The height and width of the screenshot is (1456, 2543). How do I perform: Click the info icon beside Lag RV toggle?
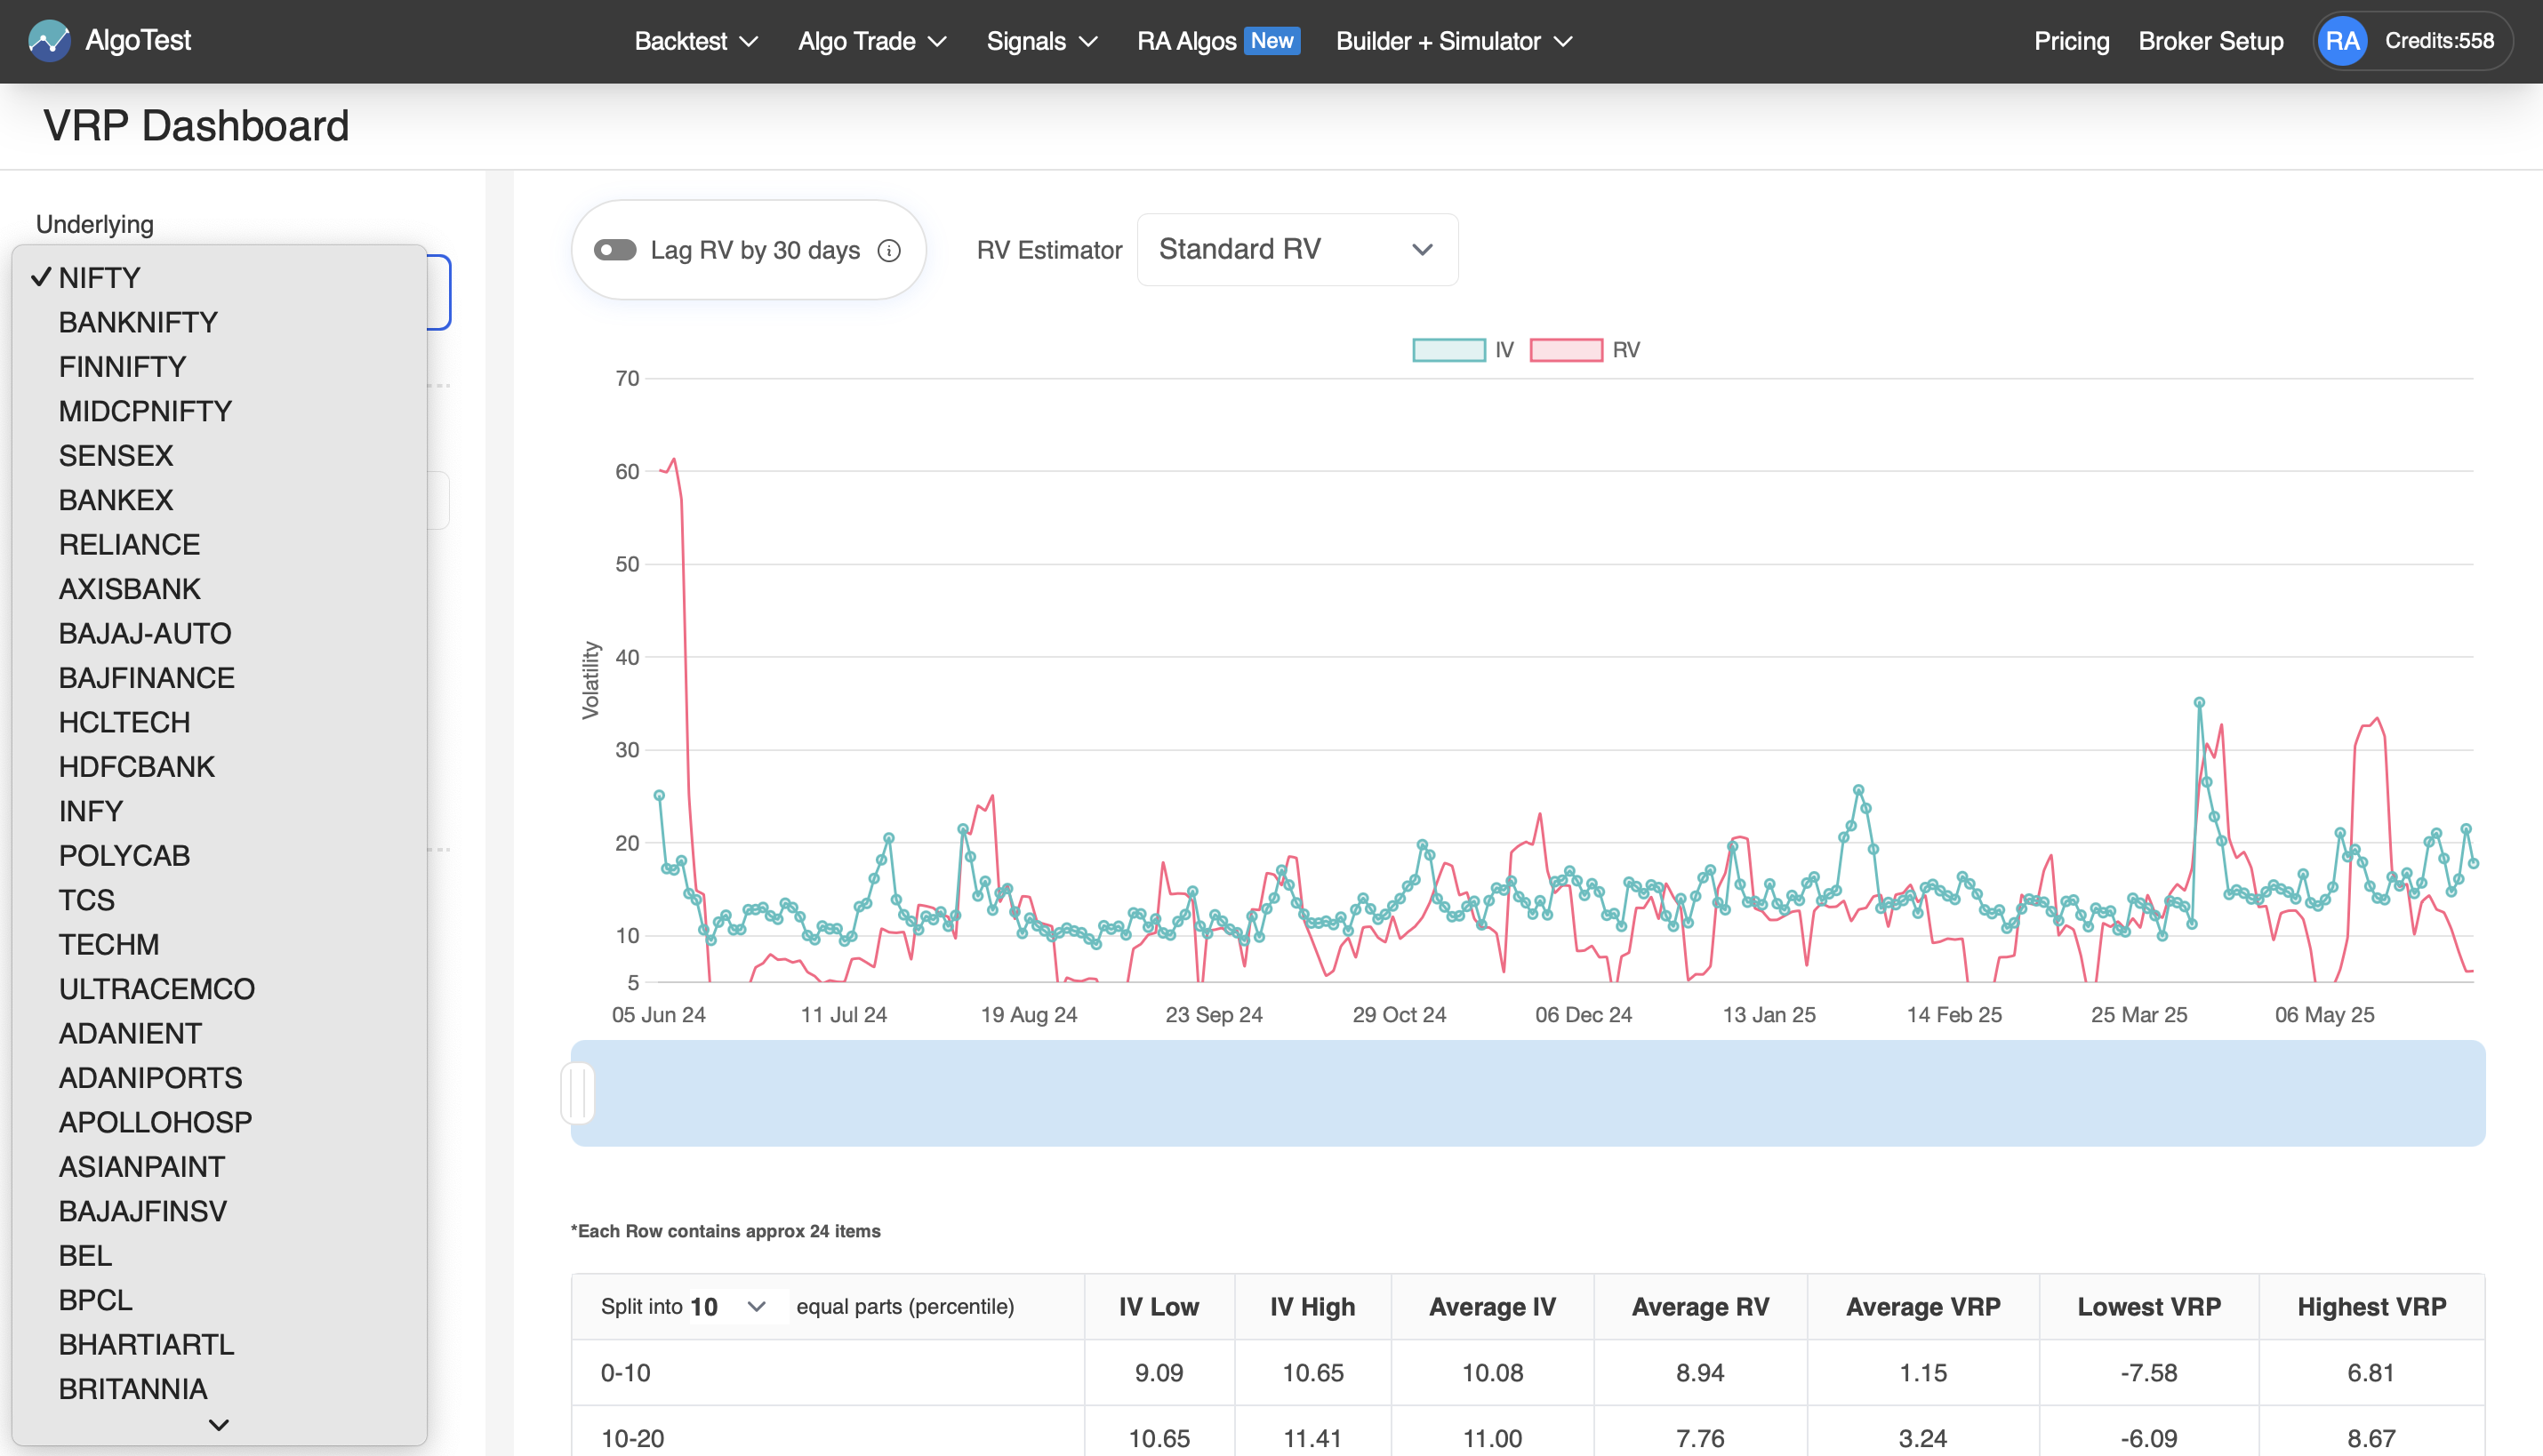coord(890,250)
